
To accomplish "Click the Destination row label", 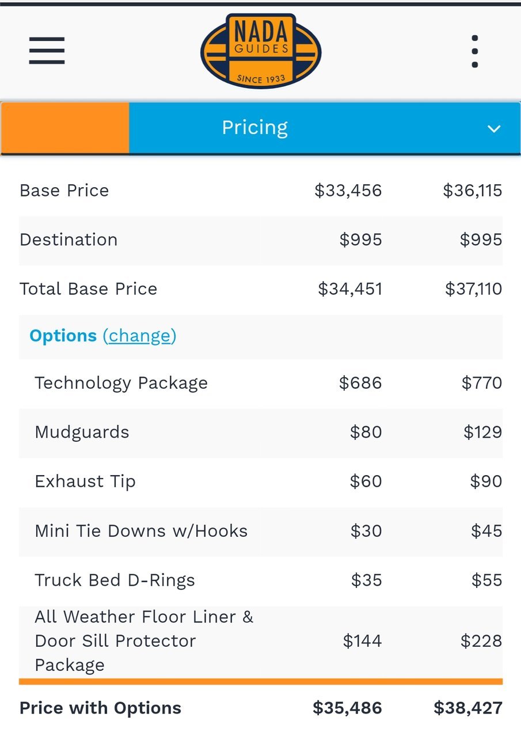I will (x=69, y=240).
